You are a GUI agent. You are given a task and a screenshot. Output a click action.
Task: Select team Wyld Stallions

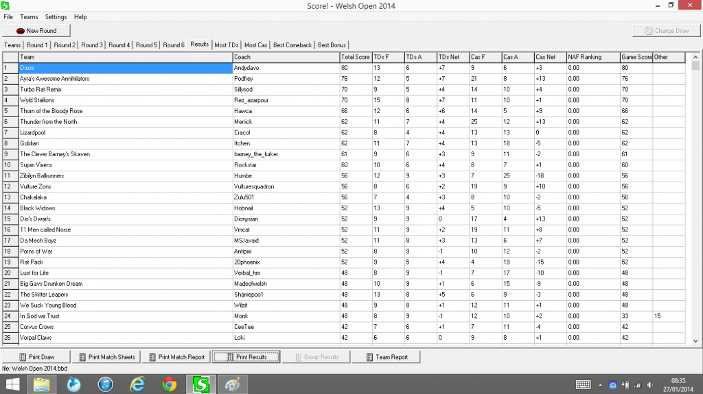[x=126, y=100]
